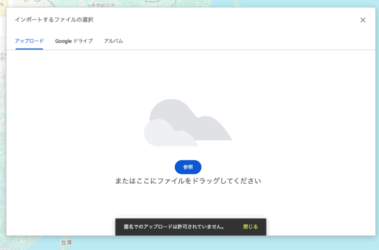
Task: Click the anonymous upload not allowed message
Action: click(174, 227)
